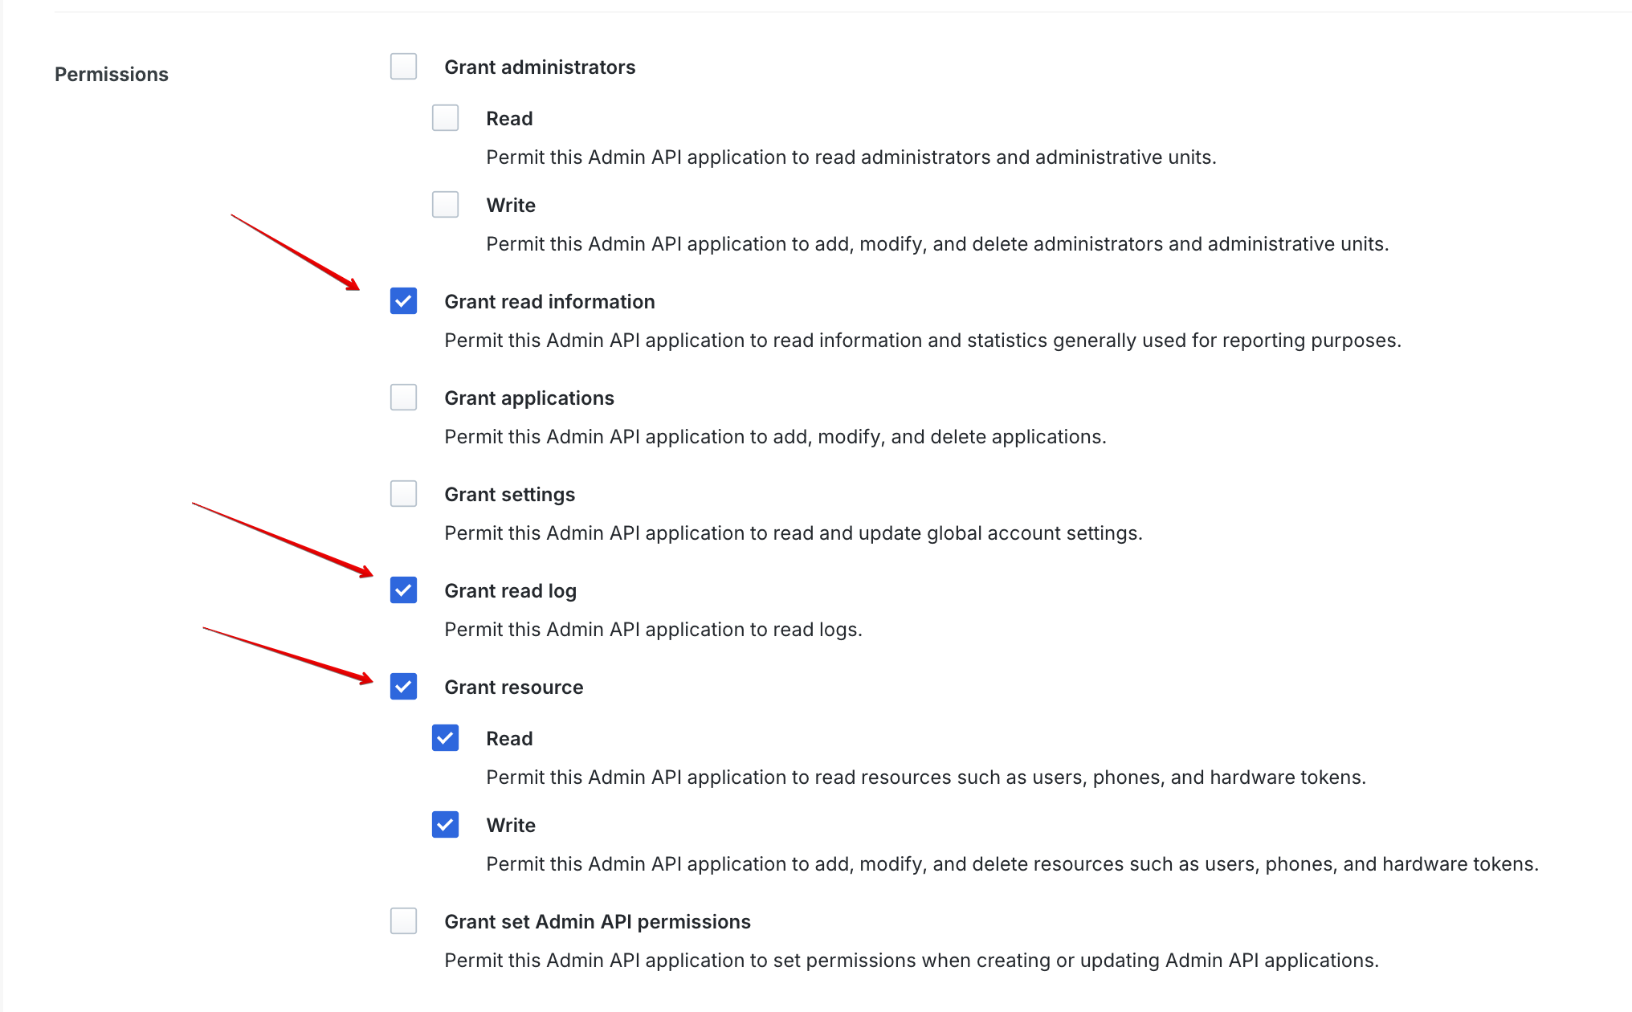This screenshot has width=1632, height=1012.
Task: Disable Write under Grant resource
Action: click(445, 825)
